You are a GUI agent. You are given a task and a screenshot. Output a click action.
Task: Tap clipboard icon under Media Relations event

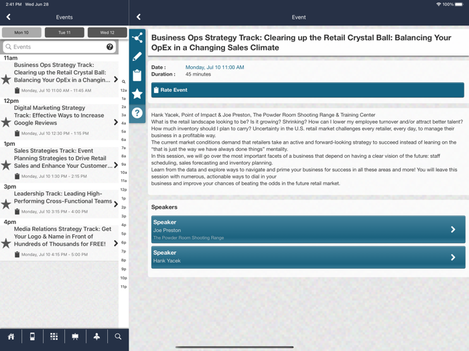[17, 255]
